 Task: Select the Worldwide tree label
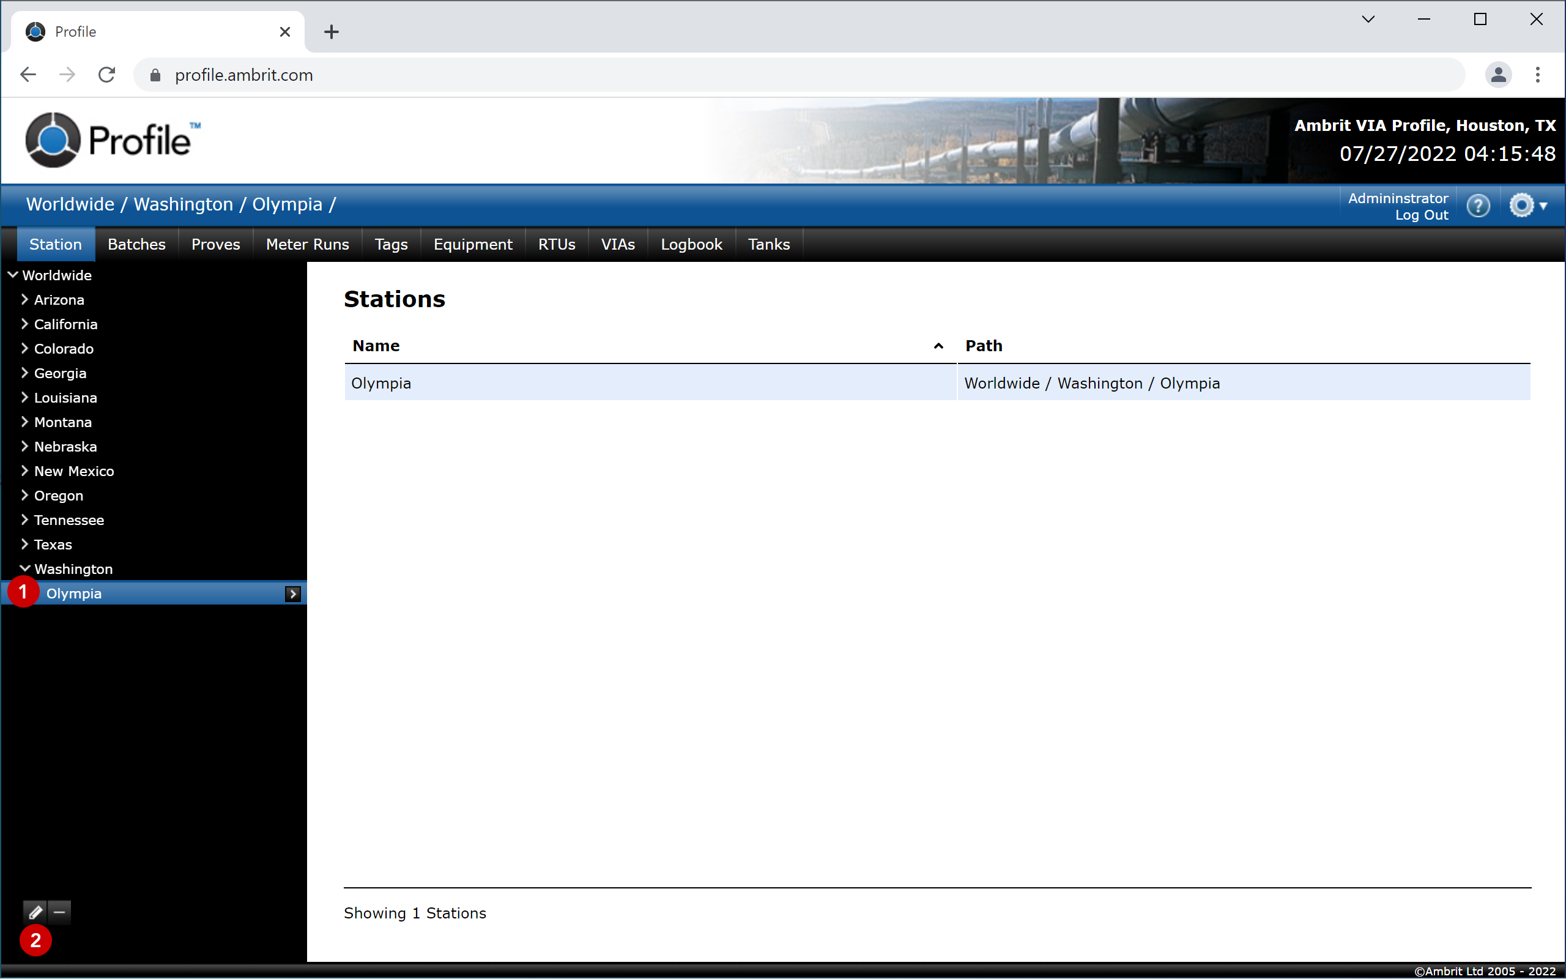point(57,275)
